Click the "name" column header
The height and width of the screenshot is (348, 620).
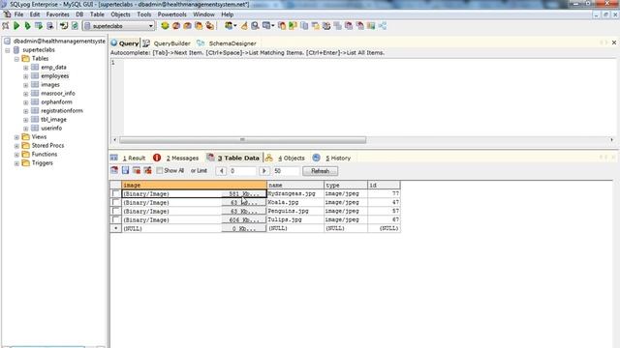point(295,185)
